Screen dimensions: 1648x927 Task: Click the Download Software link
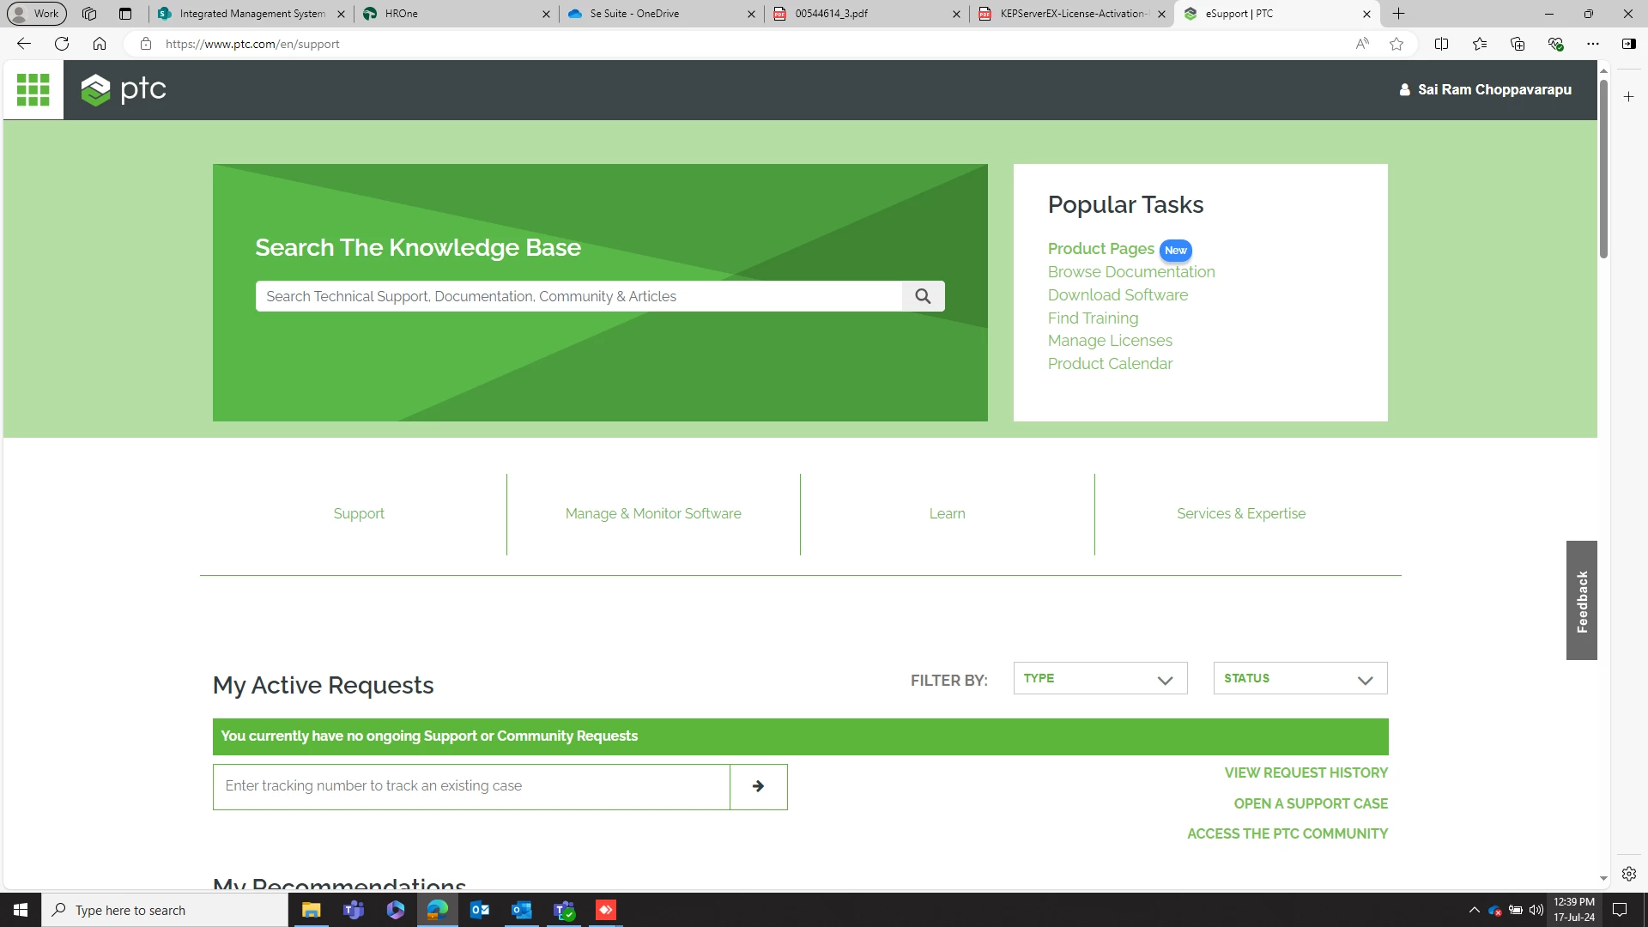[1118, 294]
